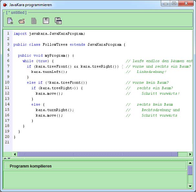Viewport: 196px width, 192px height.
Task: Click the New file icon
Action: [10, 21]
